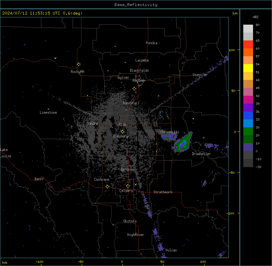
Task: Click the Cochrane town label
Action: tap(102, 179)
